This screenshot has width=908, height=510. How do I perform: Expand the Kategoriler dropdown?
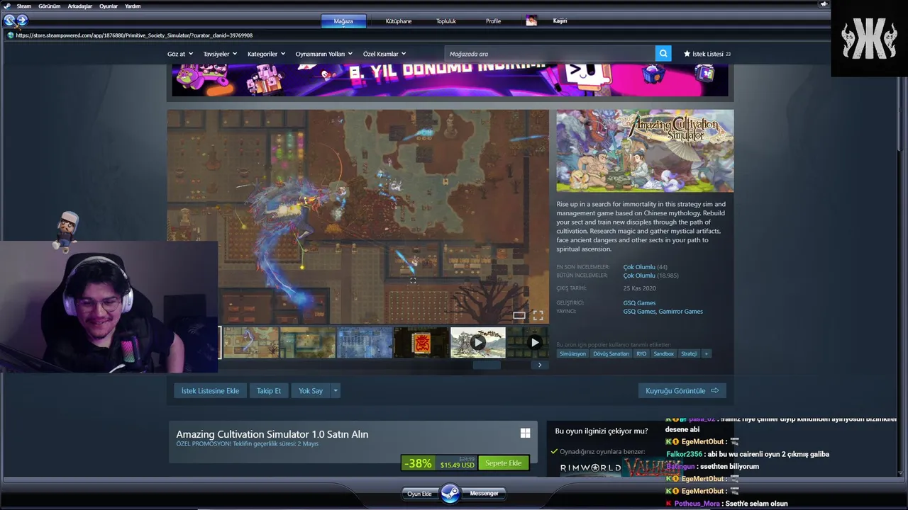coord(266,54)
